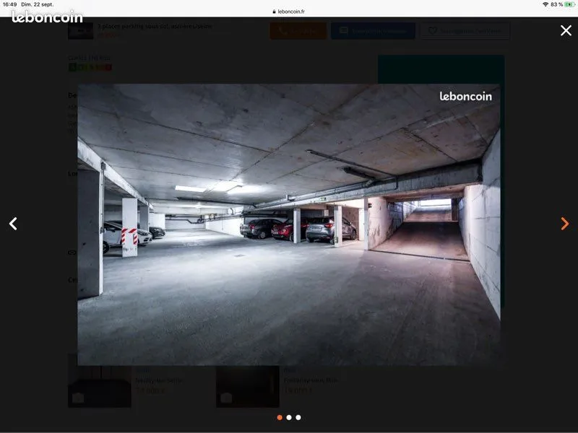
Task: Tap the Wi-Fi status icon
Action: (545, 4)
